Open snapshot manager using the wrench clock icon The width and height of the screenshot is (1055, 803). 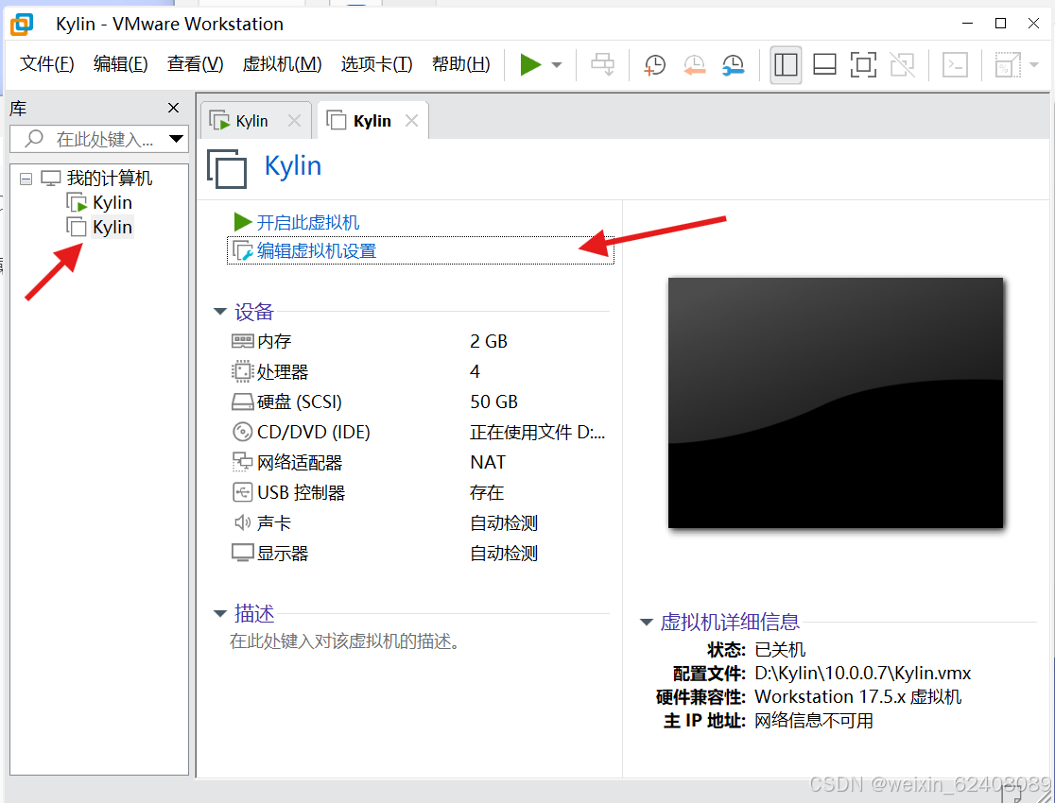733,64
